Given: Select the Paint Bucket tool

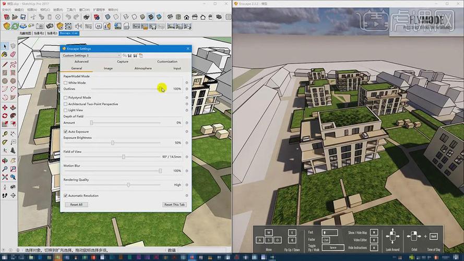Looking at the screenshot, I should 5,54.
